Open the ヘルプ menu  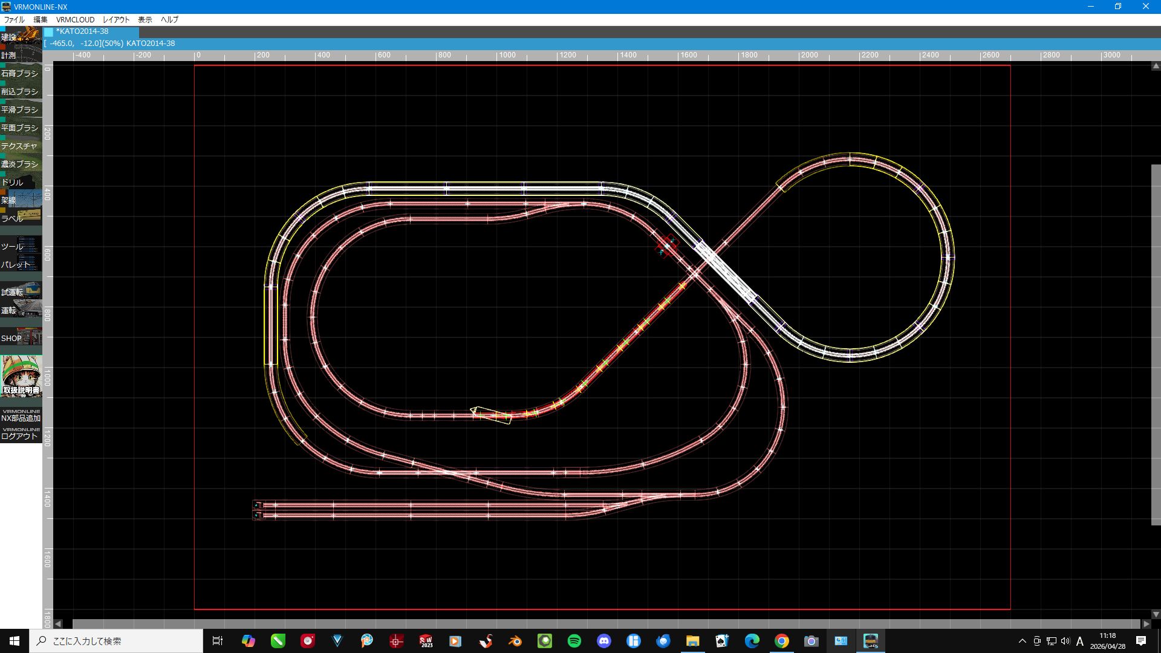point(169,19)
